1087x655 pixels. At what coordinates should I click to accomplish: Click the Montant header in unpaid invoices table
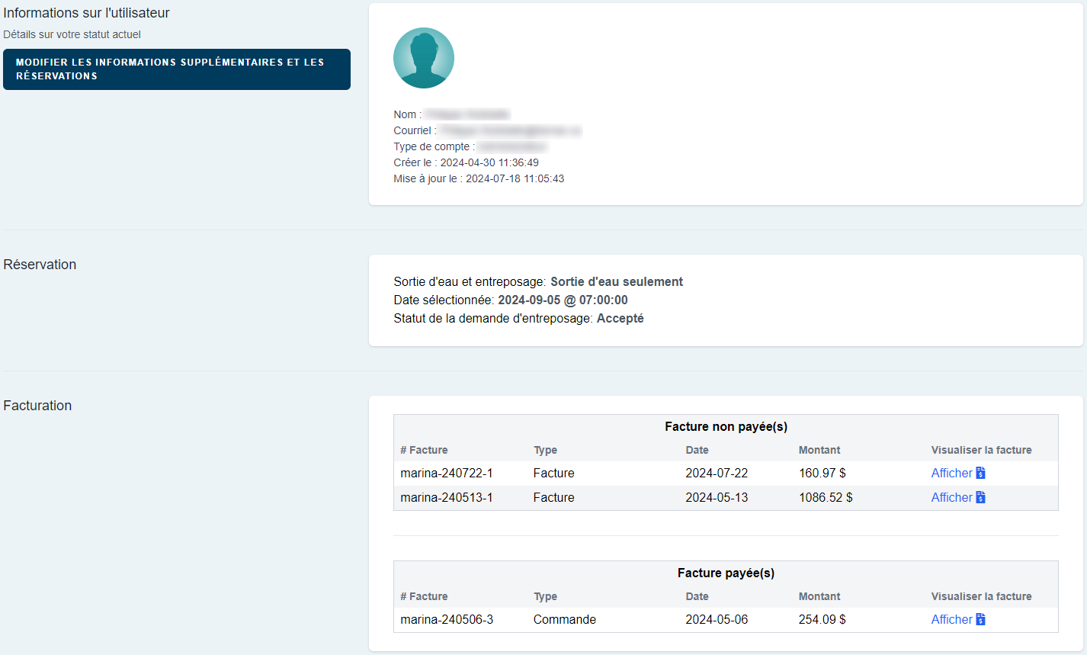tap(819, 450)
